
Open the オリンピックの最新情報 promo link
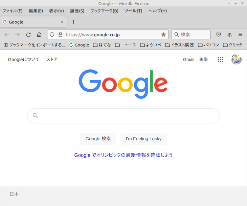click(x=123, y=155)
